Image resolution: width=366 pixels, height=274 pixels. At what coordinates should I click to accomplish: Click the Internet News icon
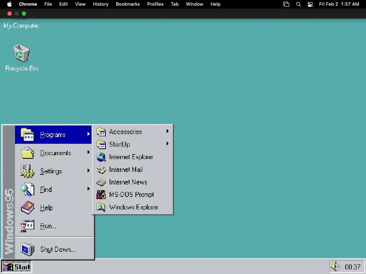point(101,182)
